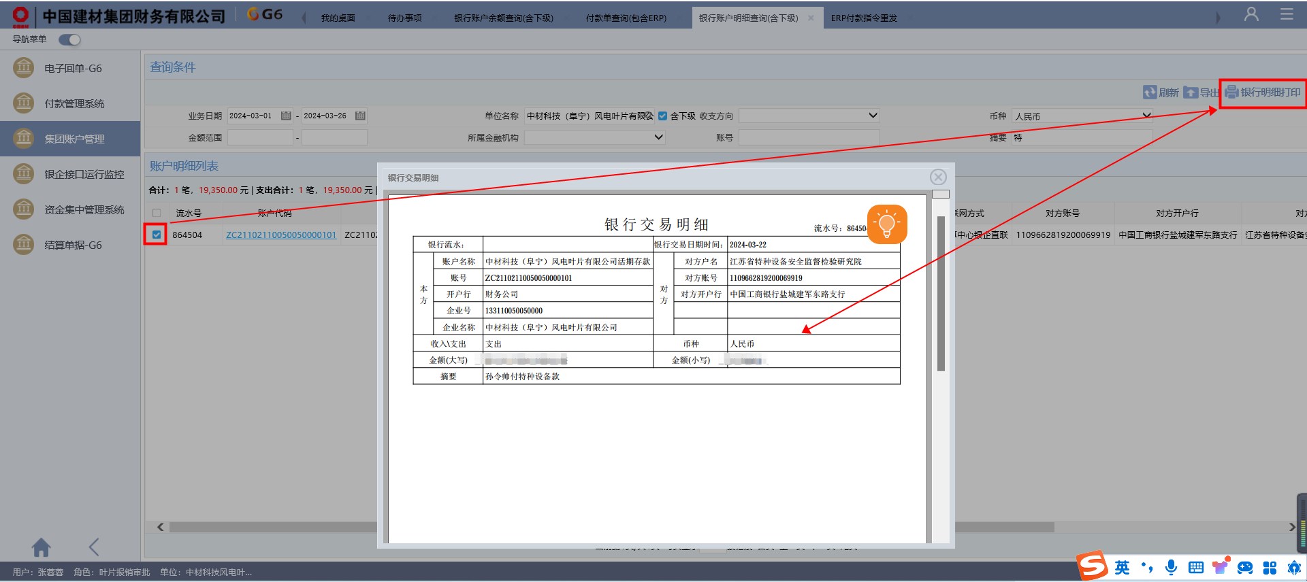Open 付款管理系统 sidebar icon
Screen dimensions: 1307x582
point(24,103)
